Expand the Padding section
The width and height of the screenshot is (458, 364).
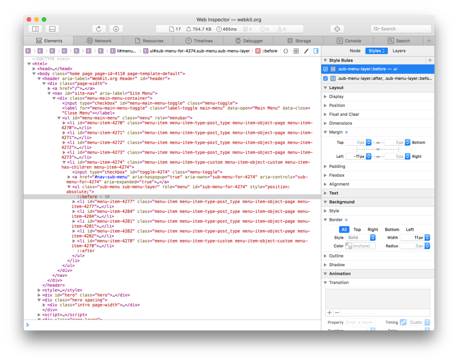tap(337, 166)
